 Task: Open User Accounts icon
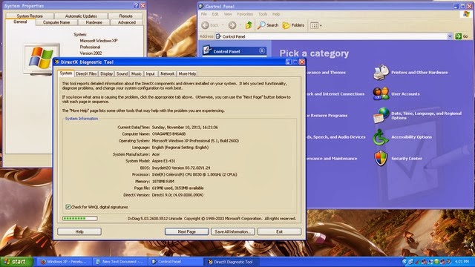[381, 93]
